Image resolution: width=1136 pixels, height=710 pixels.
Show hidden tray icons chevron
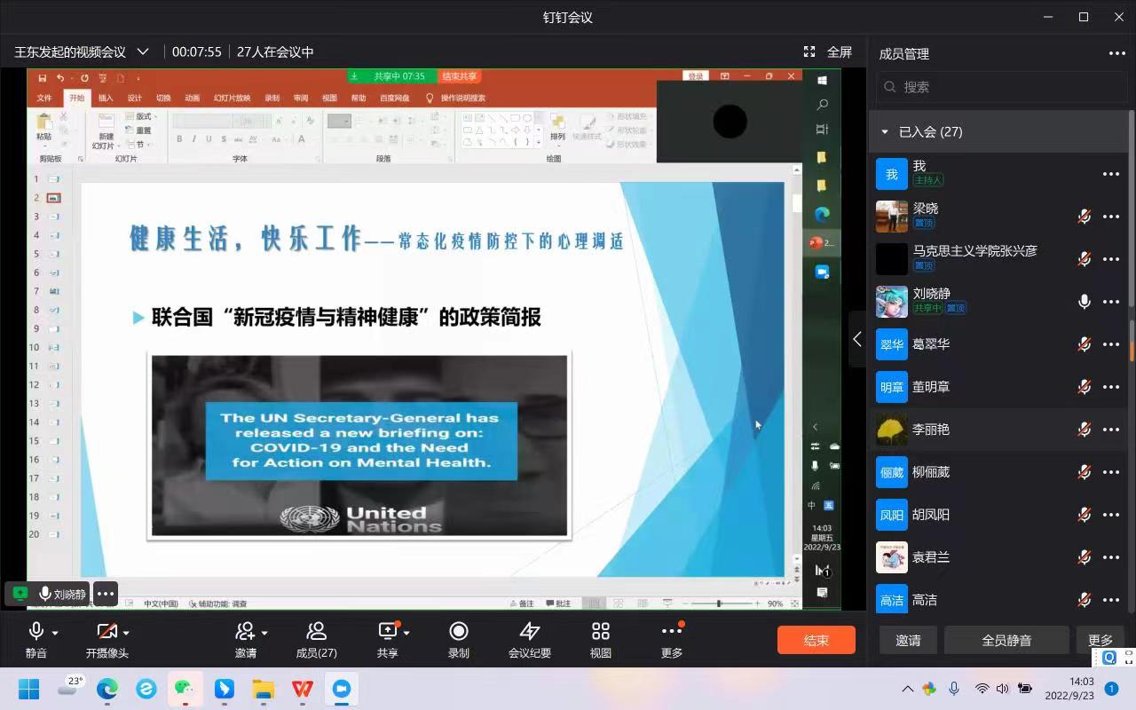click(x=907, y=689)
